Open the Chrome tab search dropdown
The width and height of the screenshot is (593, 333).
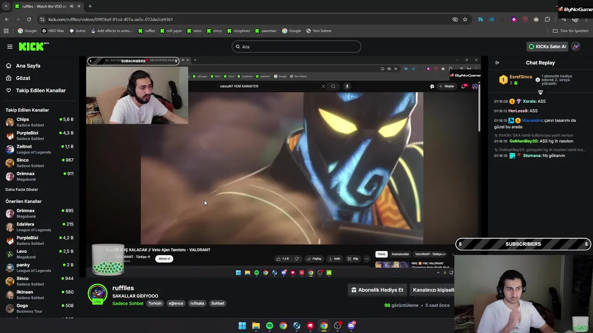[x=6, y=6]
